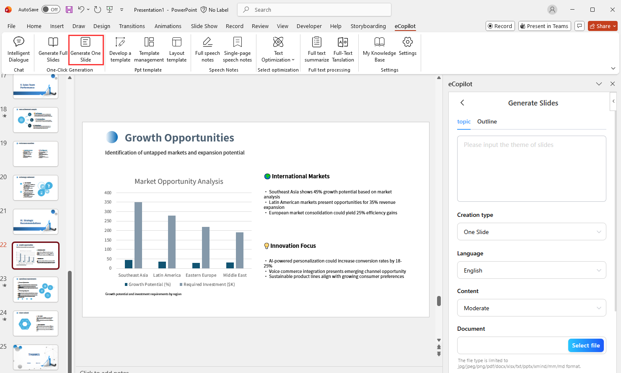
Task: Change Creation type from One Slide
Action: [x=531, y=232]
